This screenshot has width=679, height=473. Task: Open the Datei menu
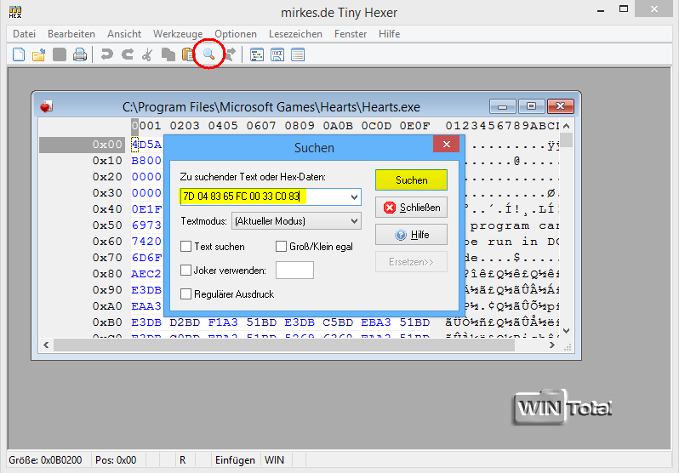pos(24,34)
